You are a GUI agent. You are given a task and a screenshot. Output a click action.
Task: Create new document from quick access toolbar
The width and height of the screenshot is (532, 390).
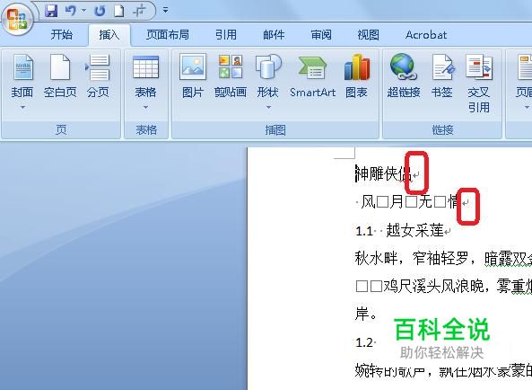[x=118, y=11]
